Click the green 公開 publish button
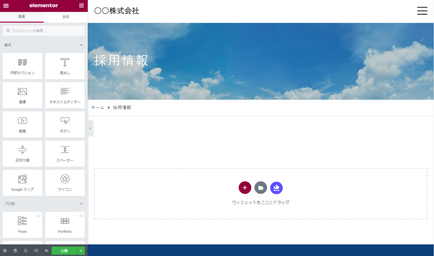Viewport: 434px width, 256px height. click(x=64, y=251)
